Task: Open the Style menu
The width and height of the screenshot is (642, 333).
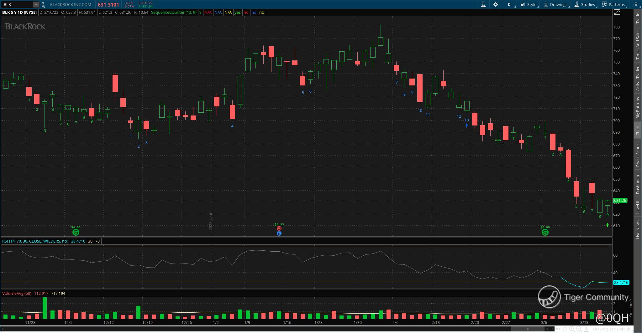Action: point(529,4)
